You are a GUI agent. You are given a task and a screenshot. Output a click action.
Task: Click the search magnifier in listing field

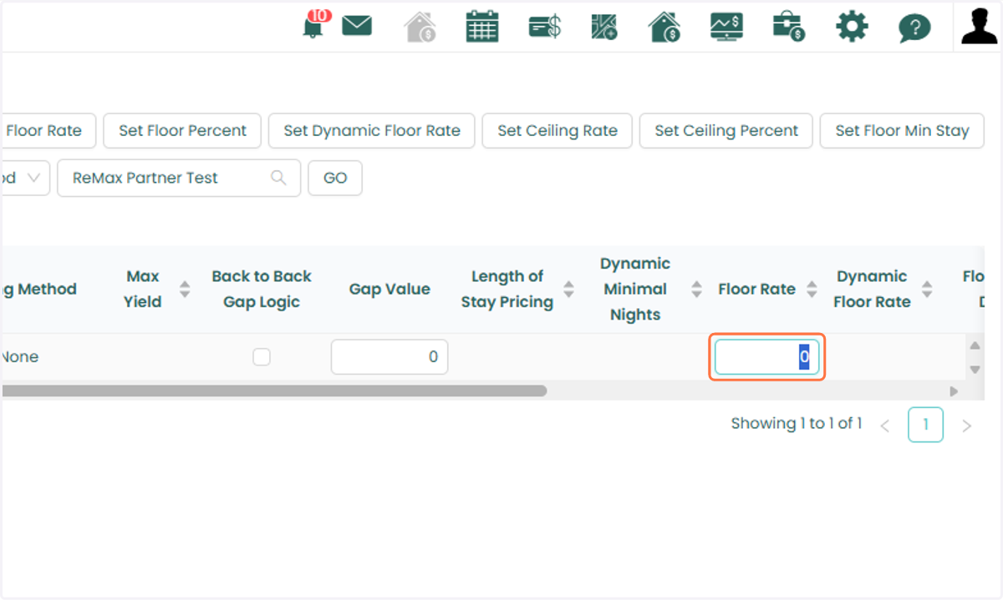(279, 178)
